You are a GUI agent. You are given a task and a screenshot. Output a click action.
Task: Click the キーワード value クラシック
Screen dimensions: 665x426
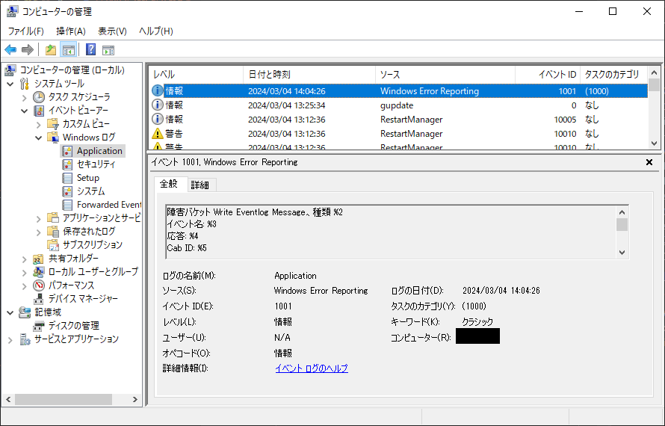pyautogui.click(x=477, y=322)
